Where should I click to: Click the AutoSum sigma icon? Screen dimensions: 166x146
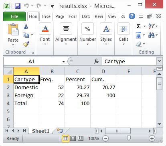coord(139,26)
